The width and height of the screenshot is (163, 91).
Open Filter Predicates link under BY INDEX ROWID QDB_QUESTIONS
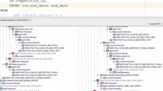click(x=22, y=62)
